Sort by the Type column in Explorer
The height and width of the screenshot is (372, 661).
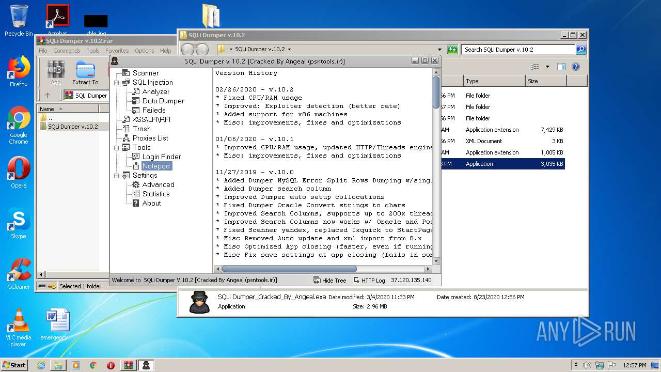pos(494,81)
